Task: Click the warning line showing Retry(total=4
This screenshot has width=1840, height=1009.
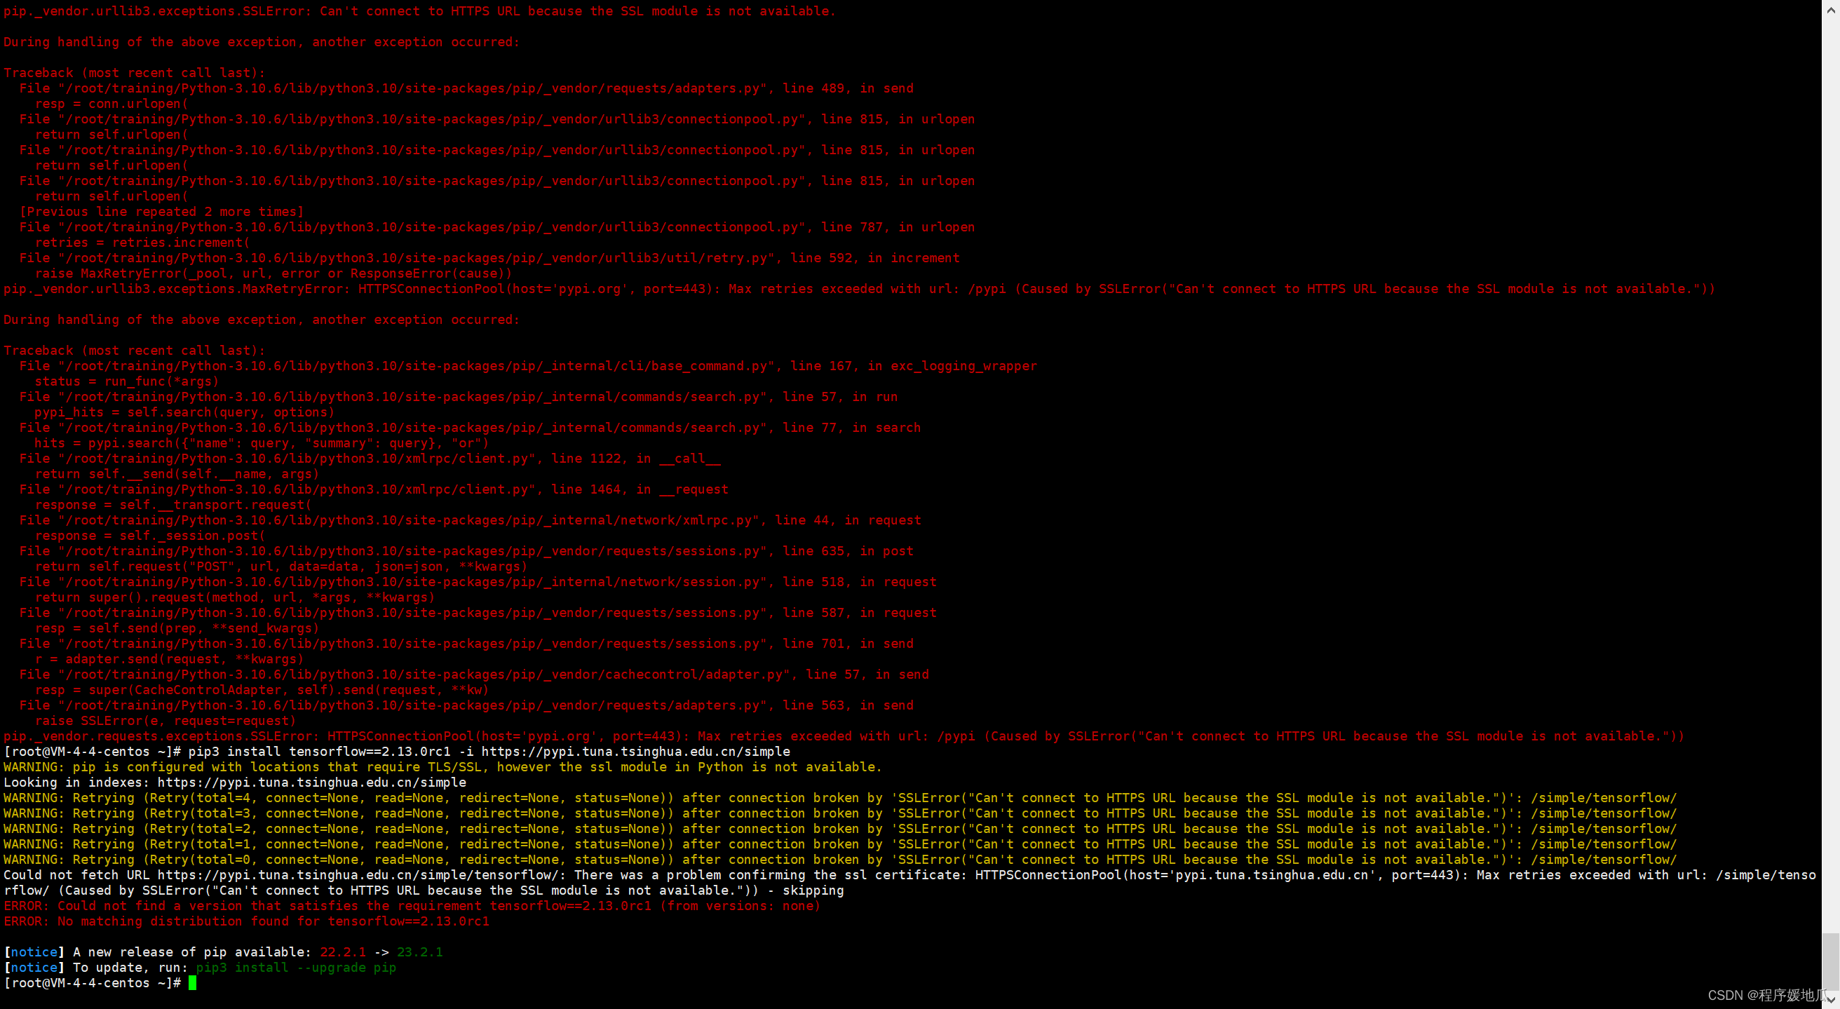Action: coord(839,798)
